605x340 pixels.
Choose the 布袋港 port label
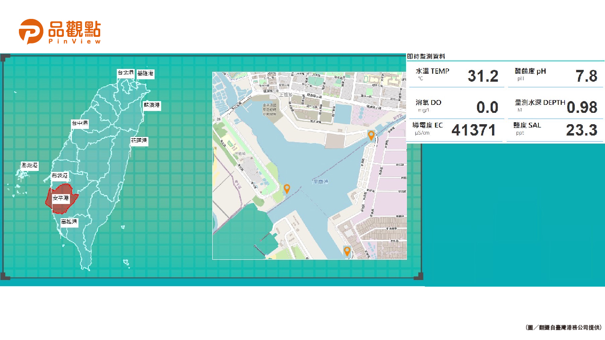tap(60, 176)
